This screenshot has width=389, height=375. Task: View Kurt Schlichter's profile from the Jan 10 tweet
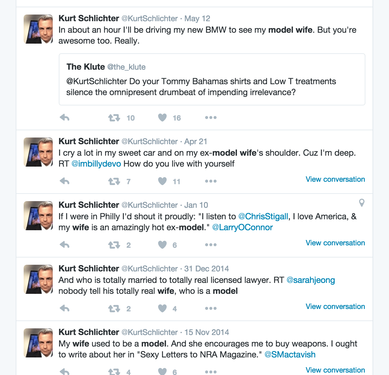[88, 205]
